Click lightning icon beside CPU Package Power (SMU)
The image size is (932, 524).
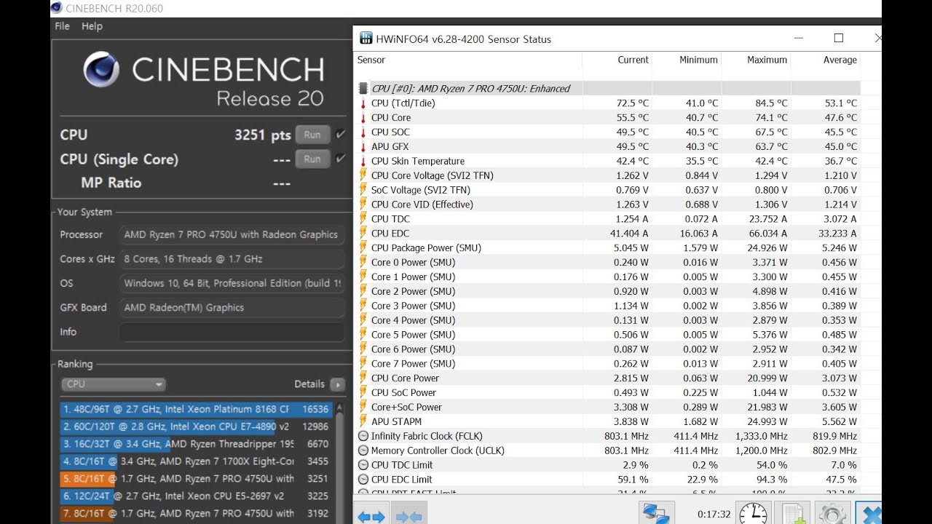point(363,248)
